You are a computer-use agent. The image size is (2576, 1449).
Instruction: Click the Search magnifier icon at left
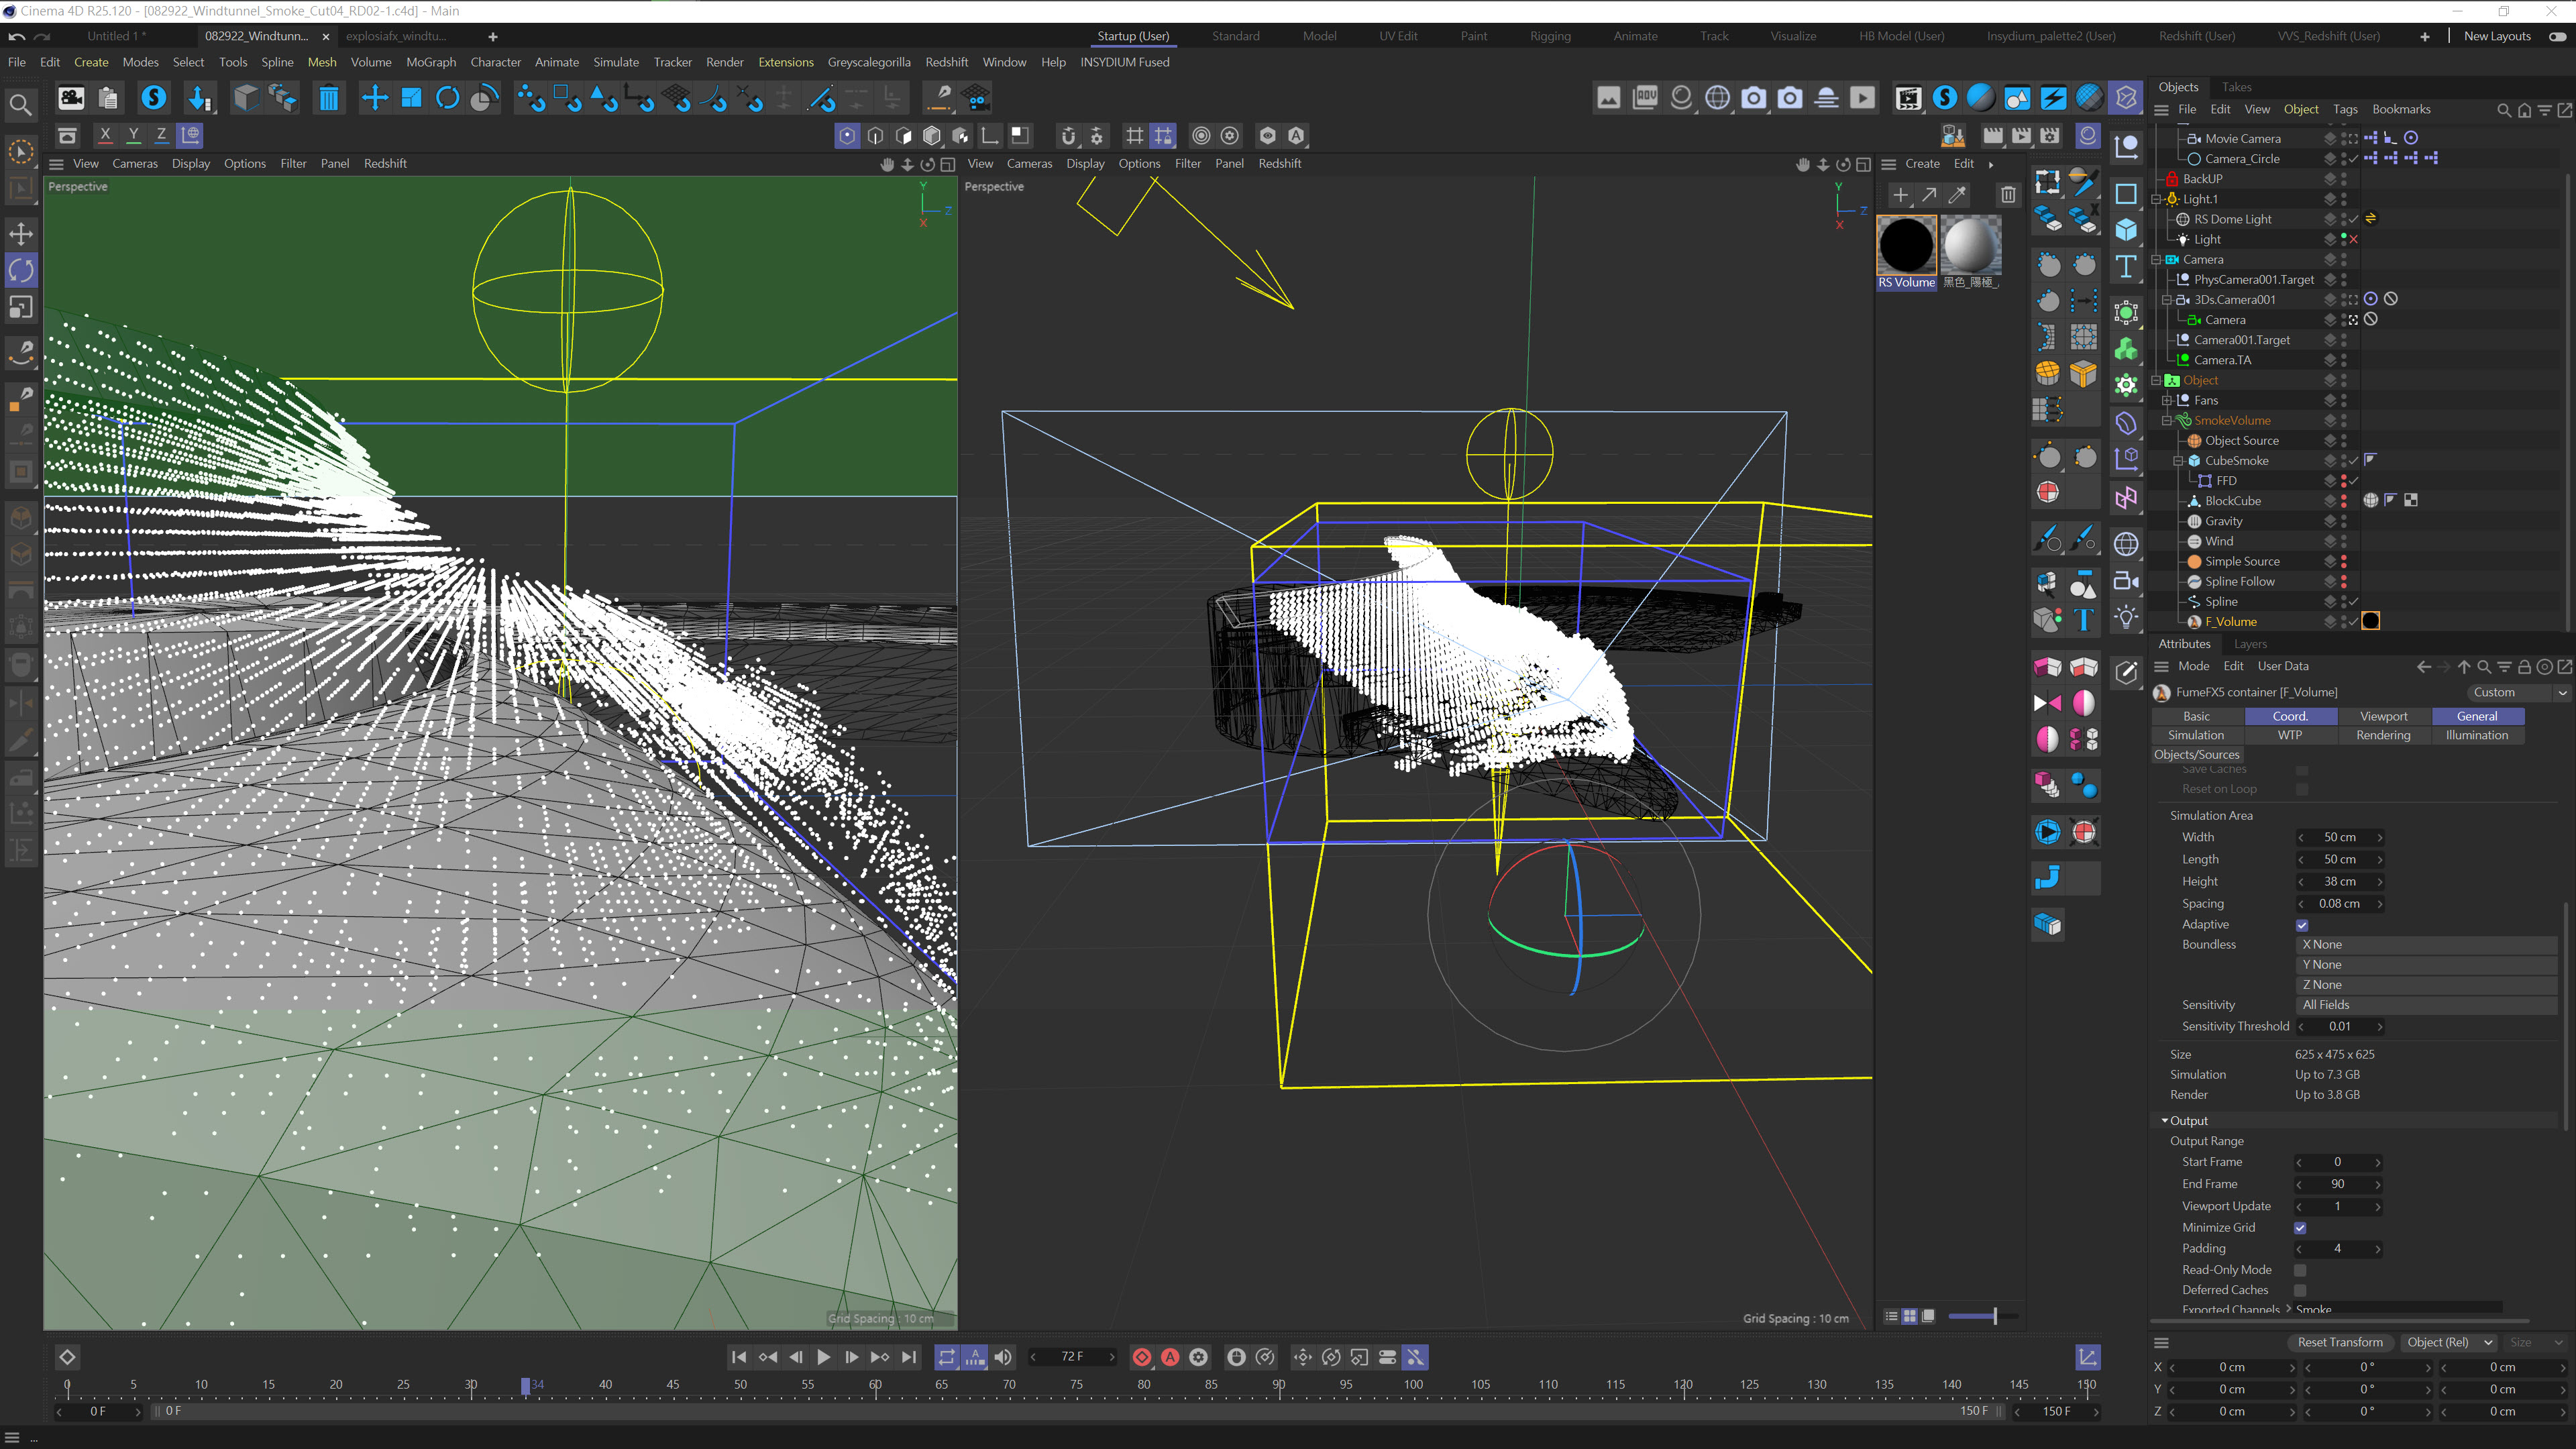pyautogui.click(x=20, y=104)
